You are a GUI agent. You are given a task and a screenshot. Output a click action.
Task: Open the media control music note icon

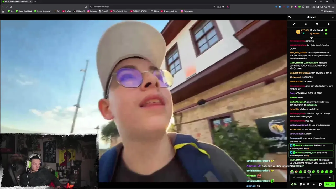pos(313,7)
